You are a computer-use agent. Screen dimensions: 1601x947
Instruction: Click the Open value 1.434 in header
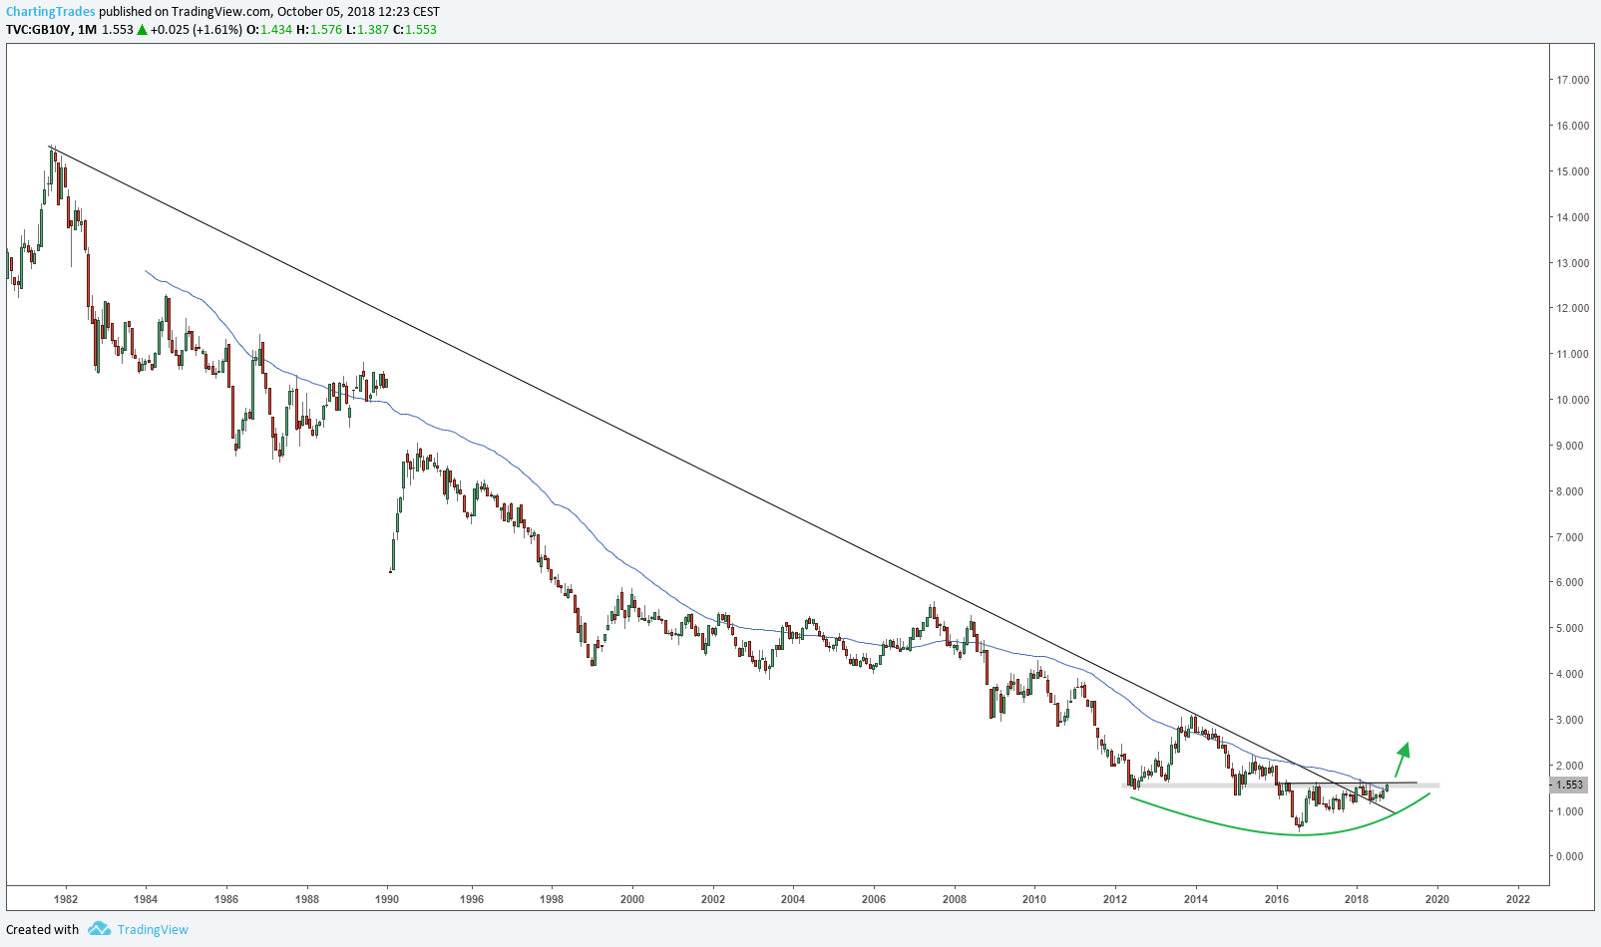click(276, 30)
